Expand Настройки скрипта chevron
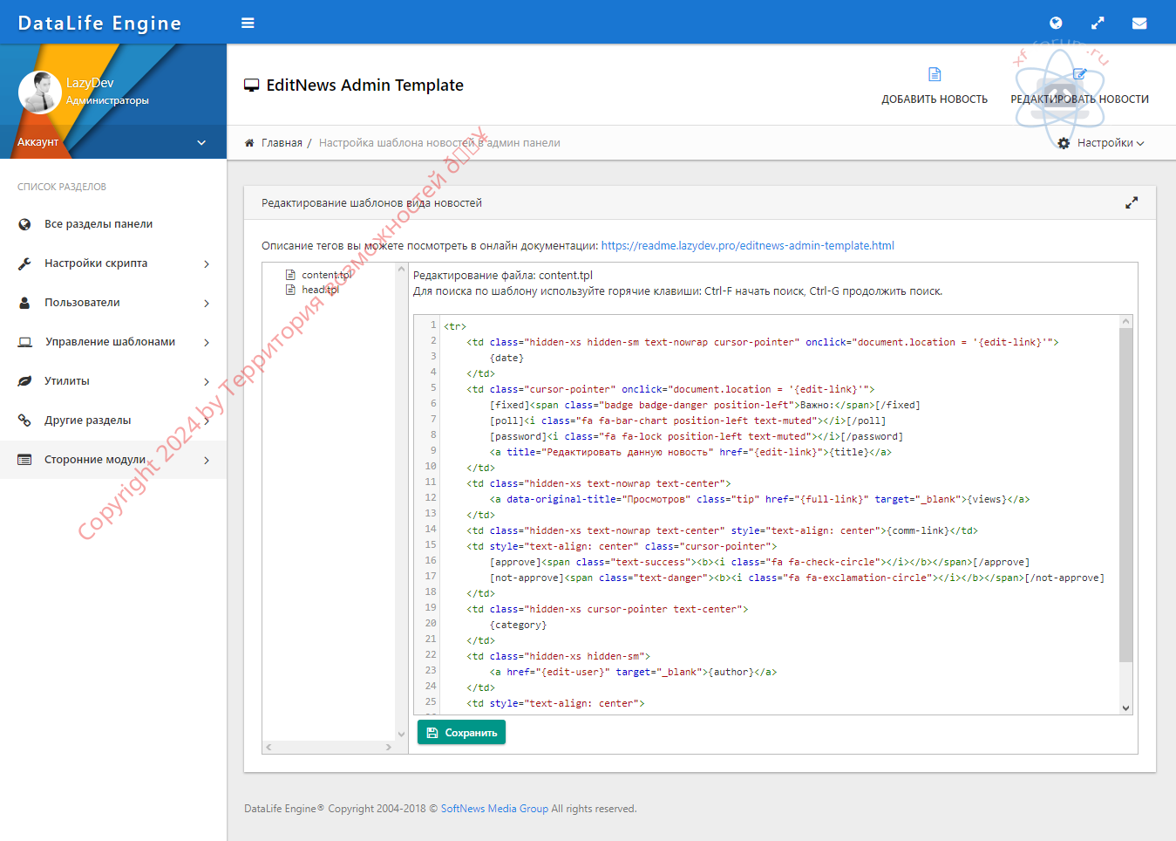Image resolution: width=1176 pixels, height=841 pixels. [x=207, y=263]
